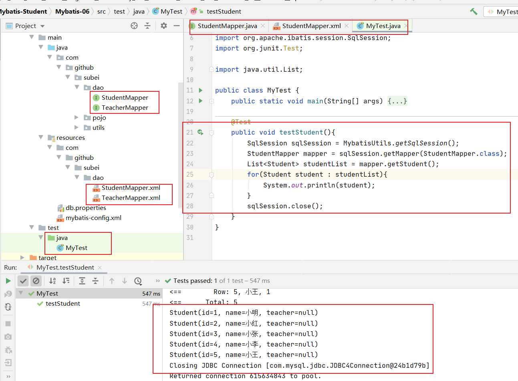Image resolution: width=518 pixels, height=381 pixels.
Task: Click run gutter icon beside testStudent method
Action: tap(200, 133)
